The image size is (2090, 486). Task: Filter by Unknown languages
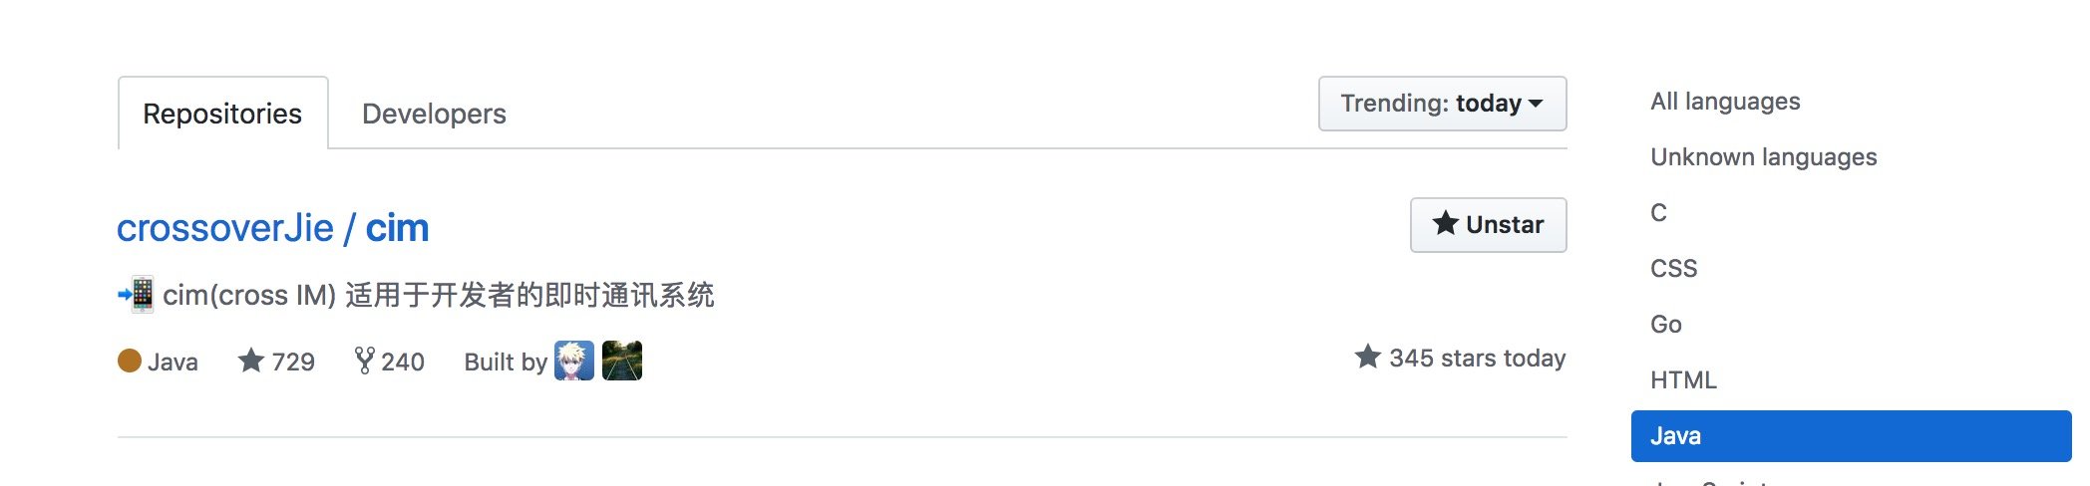(x=1763, y=157)
